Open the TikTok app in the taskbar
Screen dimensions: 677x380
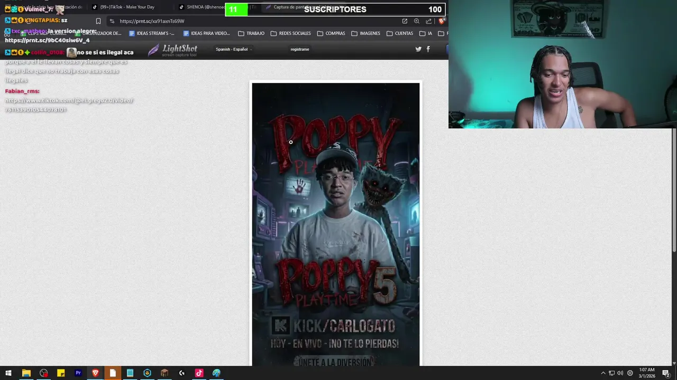pyautogui.click(x=199, y=373)
